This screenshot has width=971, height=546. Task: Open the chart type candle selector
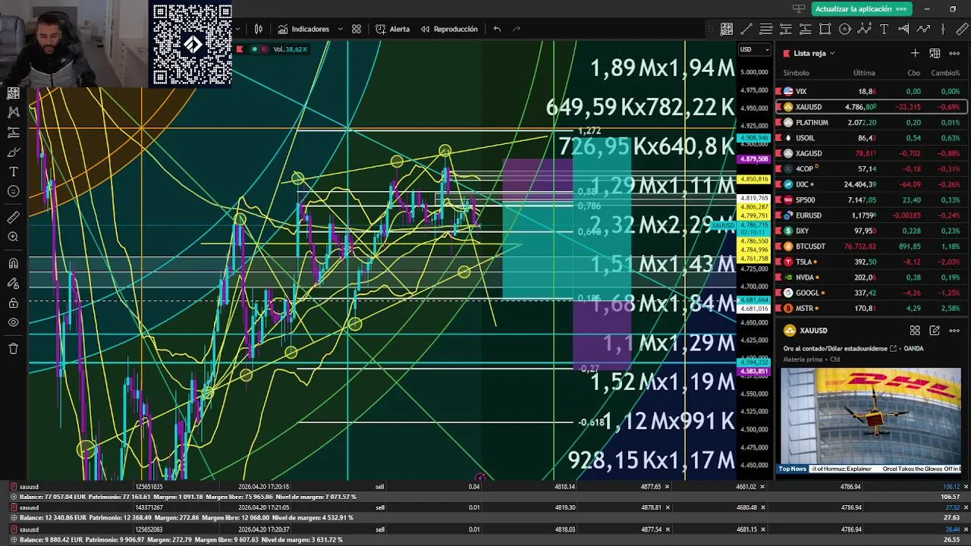click(x=259, y=29)
